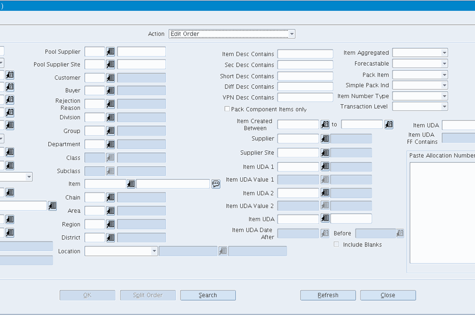The height and width of the screenshot is (316, 475).
Task: Click the Supplier Site input field
Action: [x=298, y=153]
